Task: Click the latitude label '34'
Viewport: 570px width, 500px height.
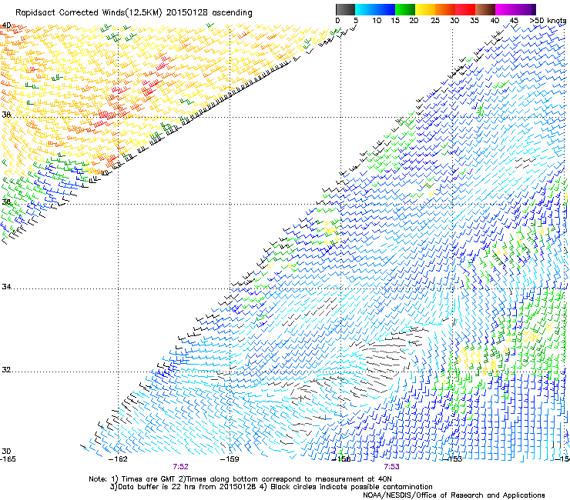Action: tap(6, 286)
